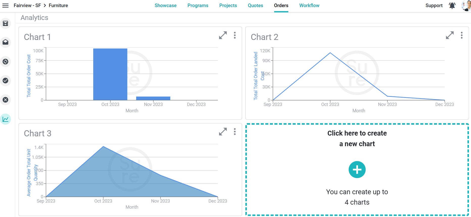Open the notifications bell

tap(452, 6)
